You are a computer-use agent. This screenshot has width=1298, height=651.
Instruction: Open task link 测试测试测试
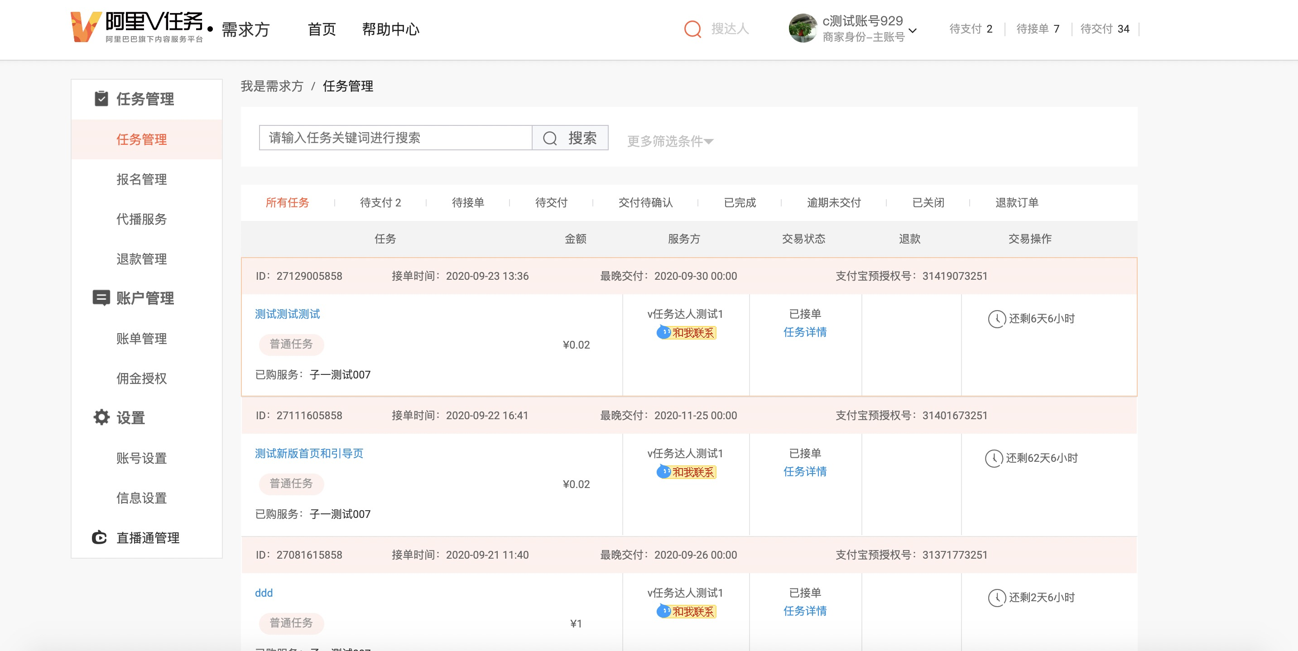click(x=287, y=314)
